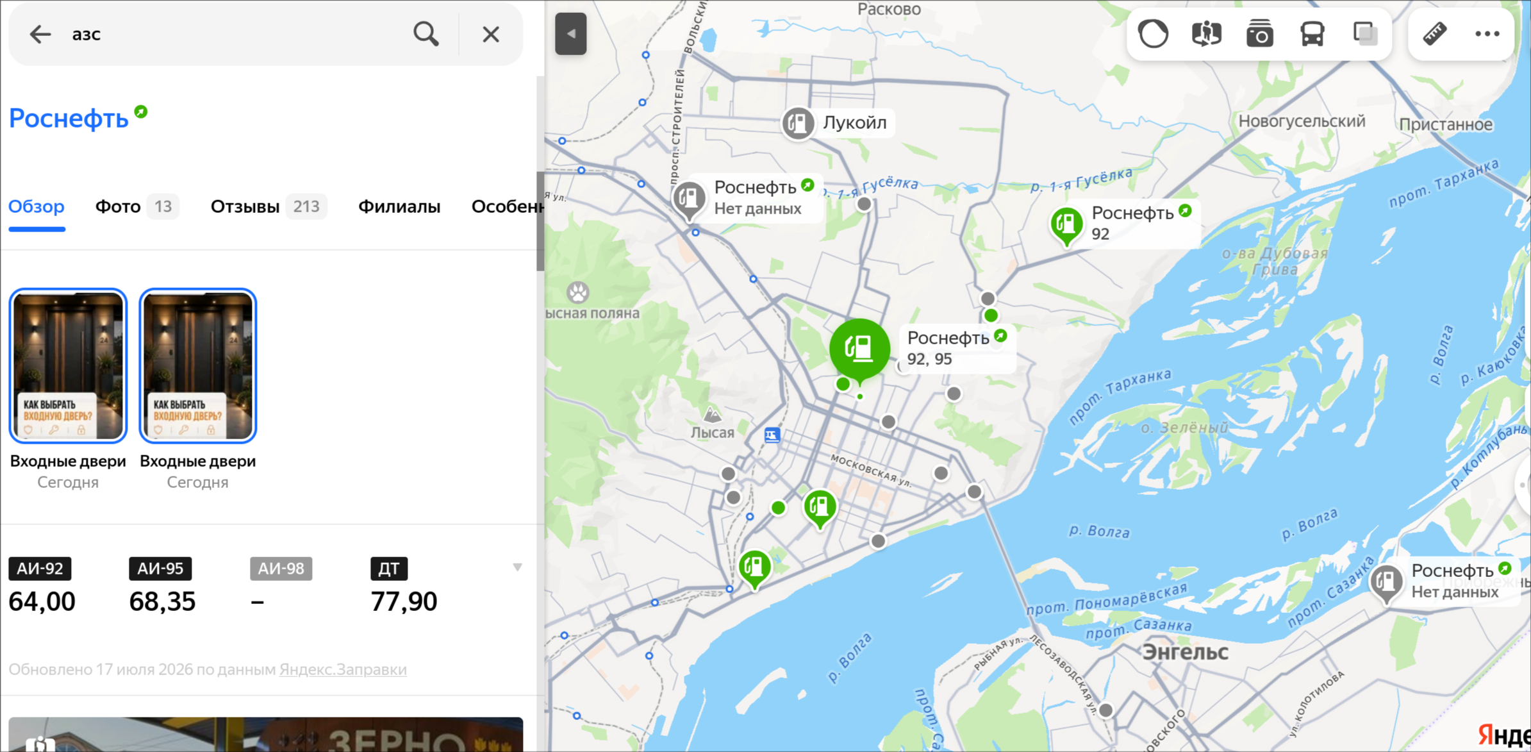
Task: Open the station photo at panel bottom
Action: 265,734
